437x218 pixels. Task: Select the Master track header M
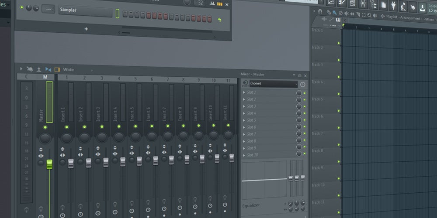(x=45, y=77)
